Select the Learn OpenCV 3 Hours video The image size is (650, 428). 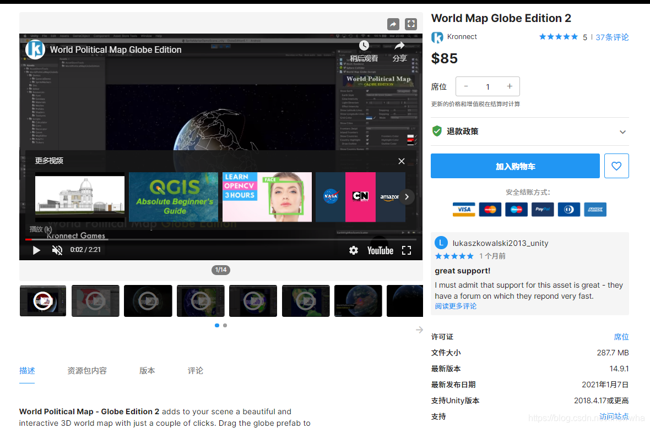(267, 197)
